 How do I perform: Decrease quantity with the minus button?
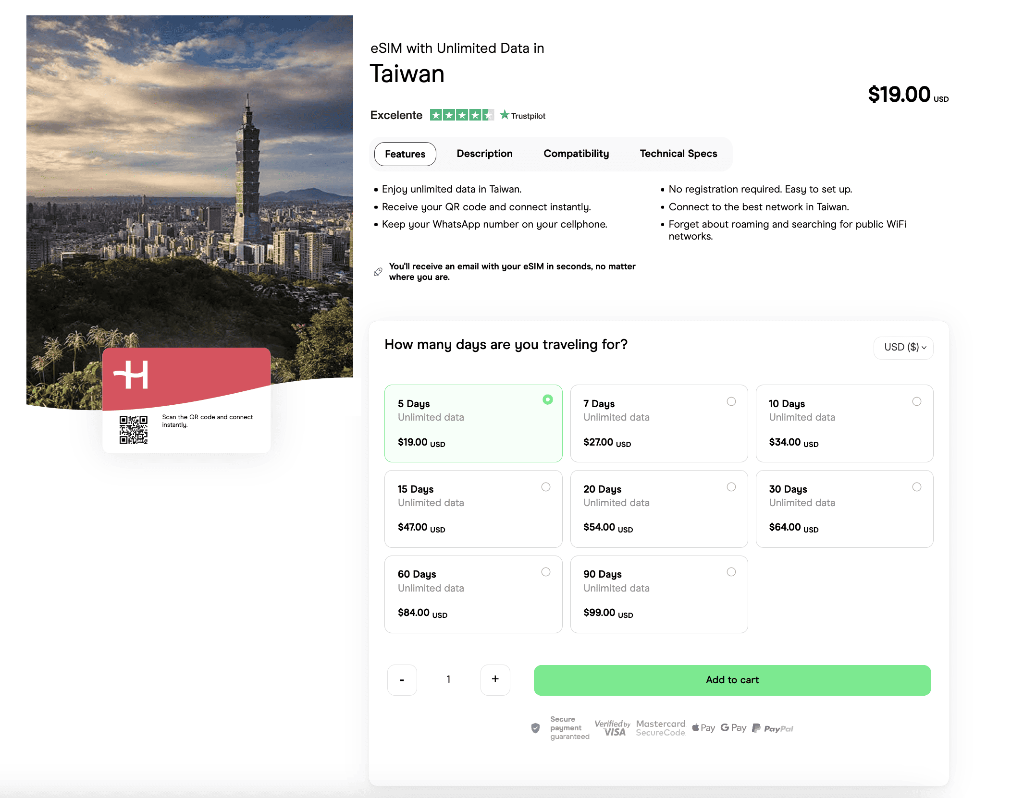(402, 679)
